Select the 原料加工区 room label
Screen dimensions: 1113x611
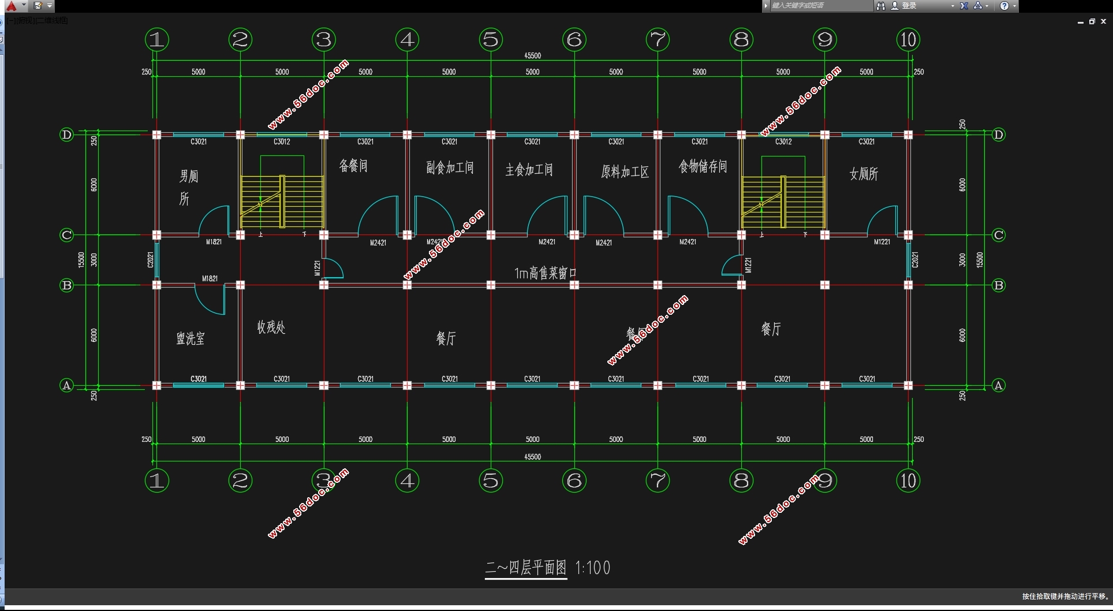click(625, 172)
